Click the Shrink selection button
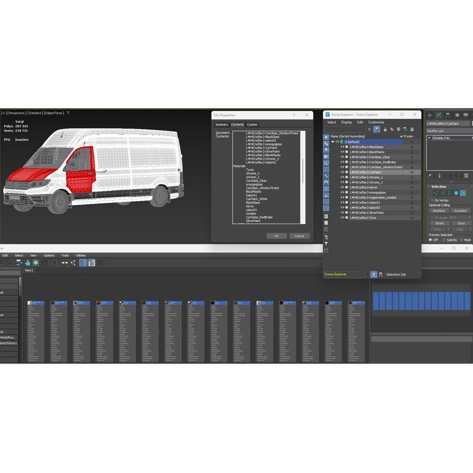The height and width of the screenshot is (473, 473). [x=440, y=223]
